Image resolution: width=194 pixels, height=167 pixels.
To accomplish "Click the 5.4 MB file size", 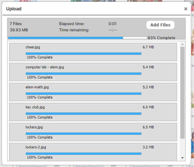I will tap(148, 67).
